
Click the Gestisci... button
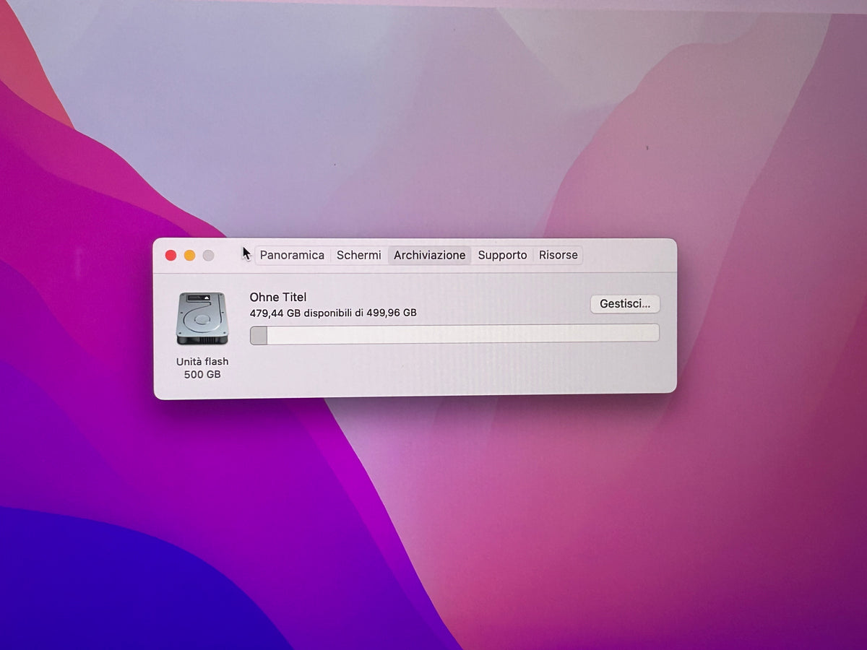tap(625, 304)
